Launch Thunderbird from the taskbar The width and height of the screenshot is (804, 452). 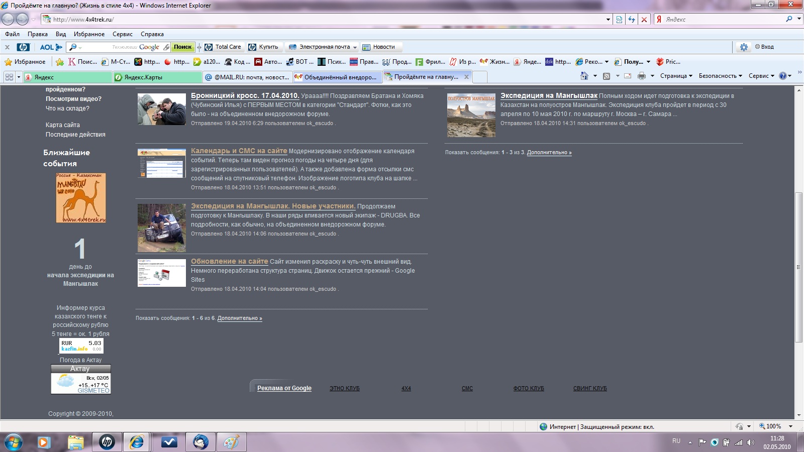[x=200, y=442]
